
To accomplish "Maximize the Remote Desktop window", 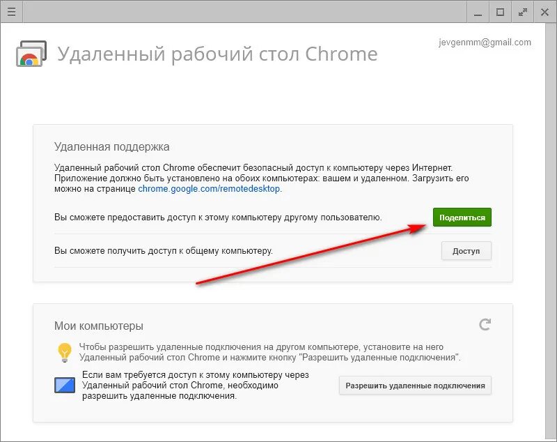I will (500, 12).
